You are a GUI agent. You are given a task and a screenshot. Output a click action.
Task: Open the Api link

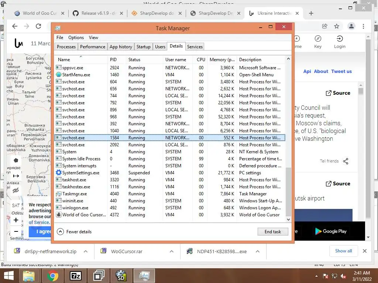(x=307, y=71)
